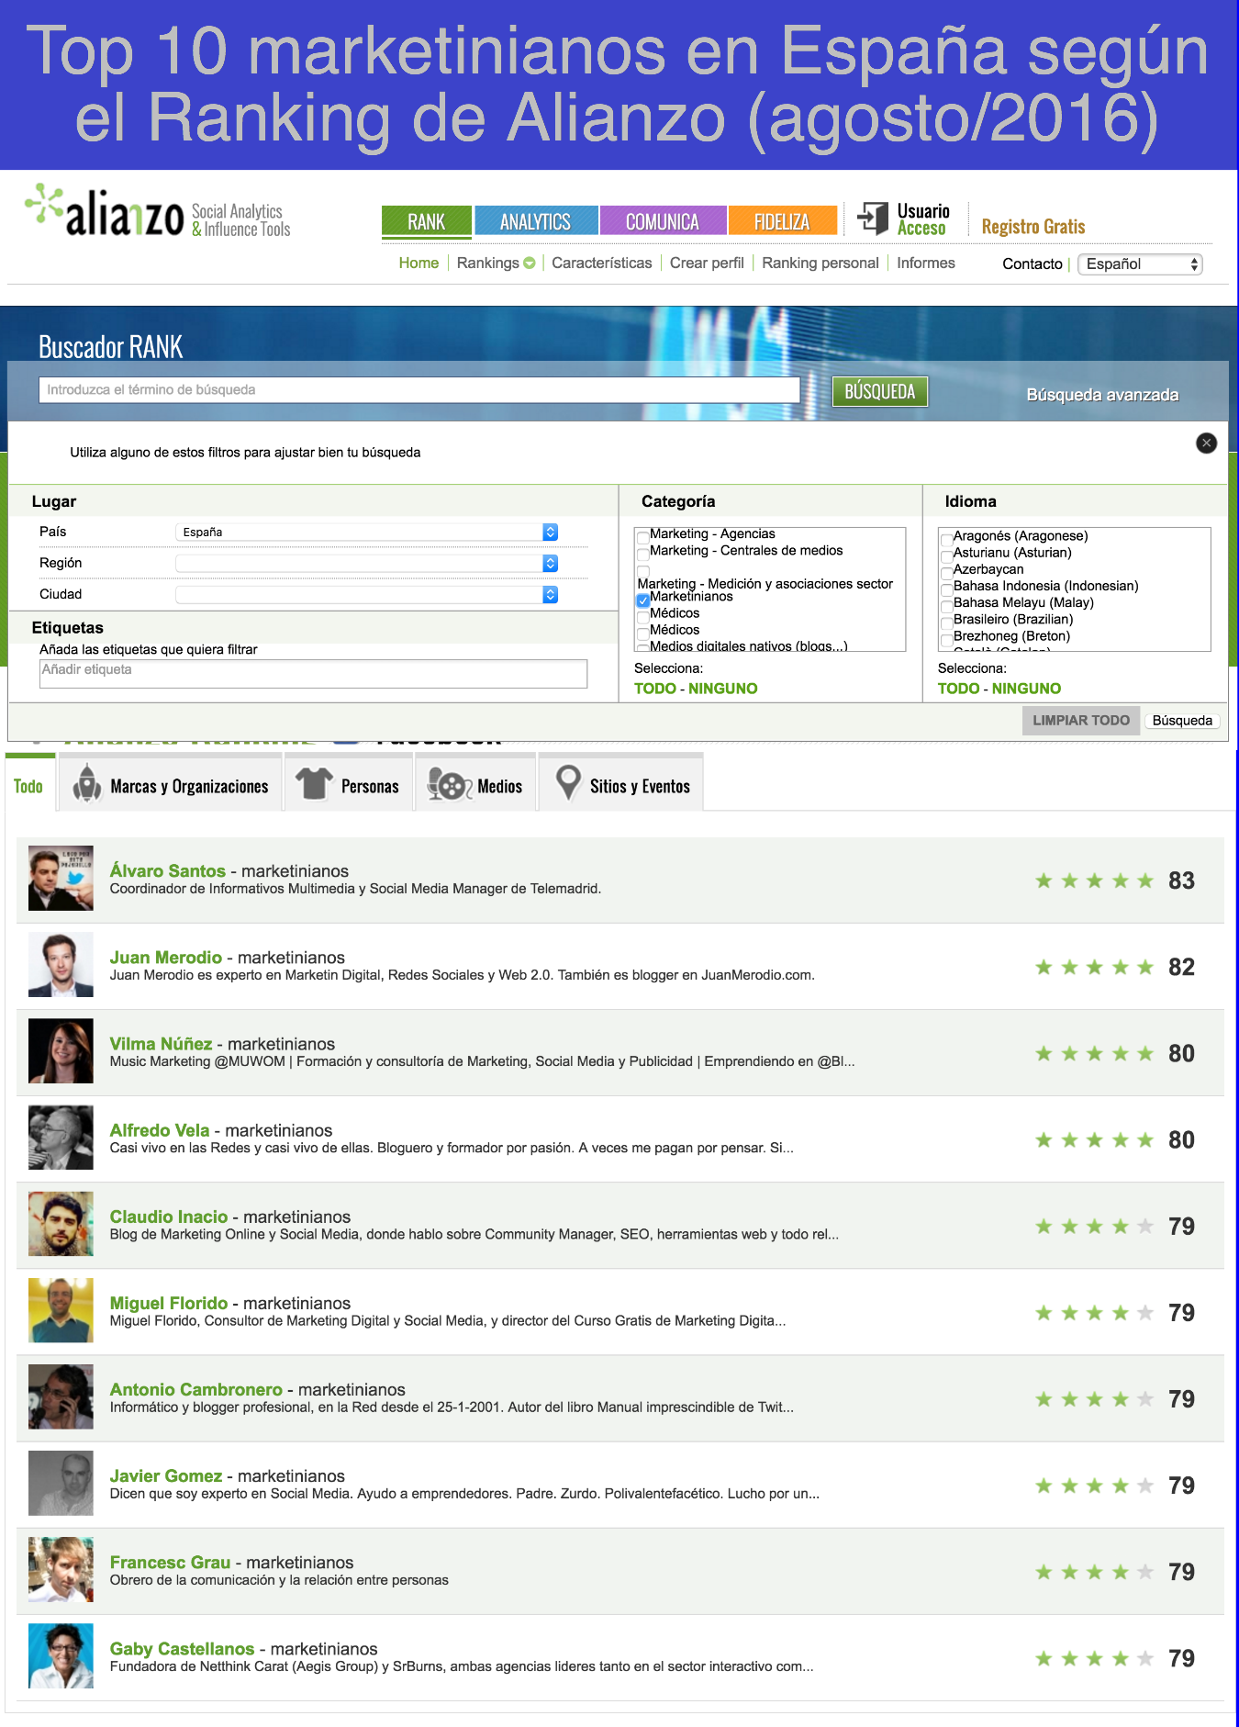The height and width of the screenshot is (1727, 1239).
Task: Check the Azerbaycan language
Action: [947, 572]
